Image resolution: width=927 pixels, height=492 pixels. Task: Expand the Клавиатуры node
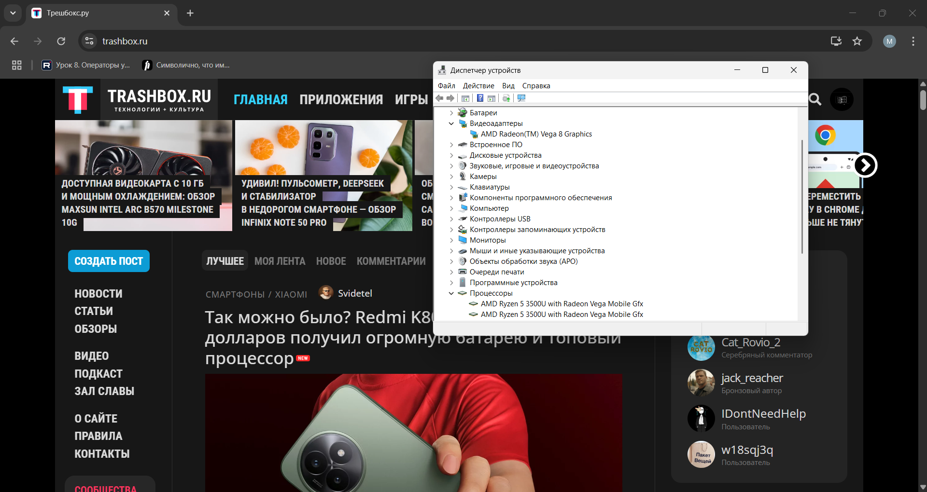[451, 187]
